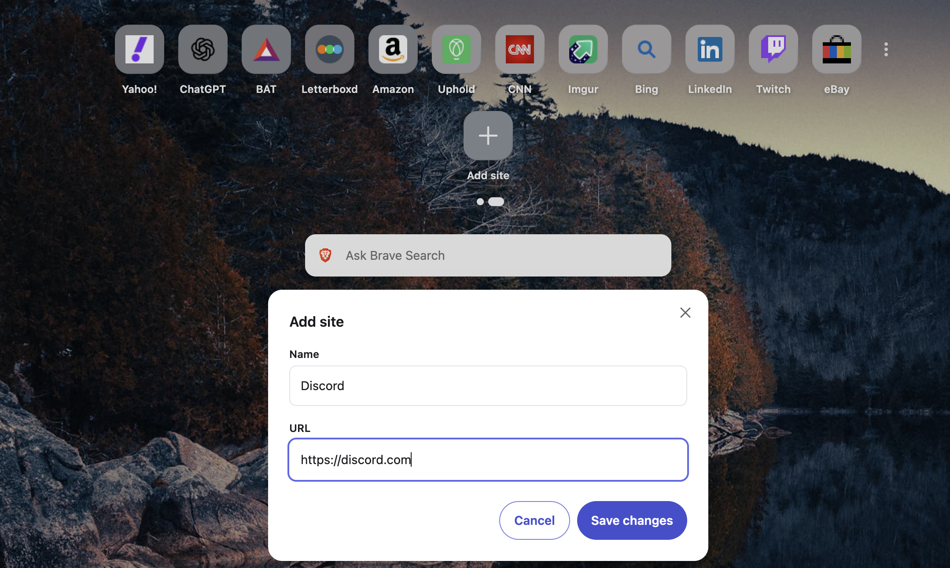Open the ChatGPT shortcut tile
The image size is (950, 568).
click(203, 49)
